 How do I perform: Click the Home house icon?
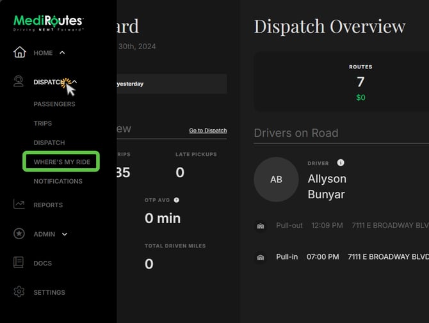tap(20, 52)
